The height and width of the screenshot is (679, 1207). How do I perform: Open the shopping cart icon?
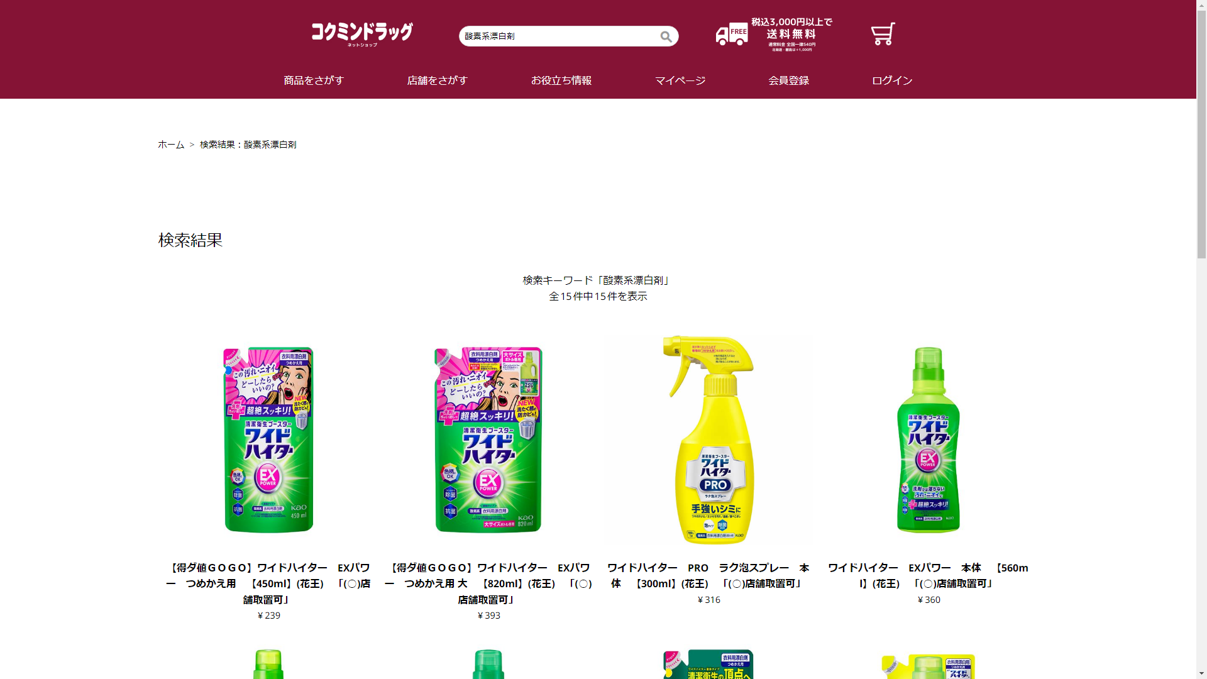(883, 34)
